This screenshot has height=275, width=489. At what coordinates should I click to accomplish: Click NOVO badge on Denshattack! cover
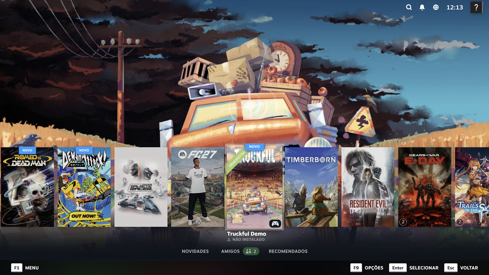[84, 150]
